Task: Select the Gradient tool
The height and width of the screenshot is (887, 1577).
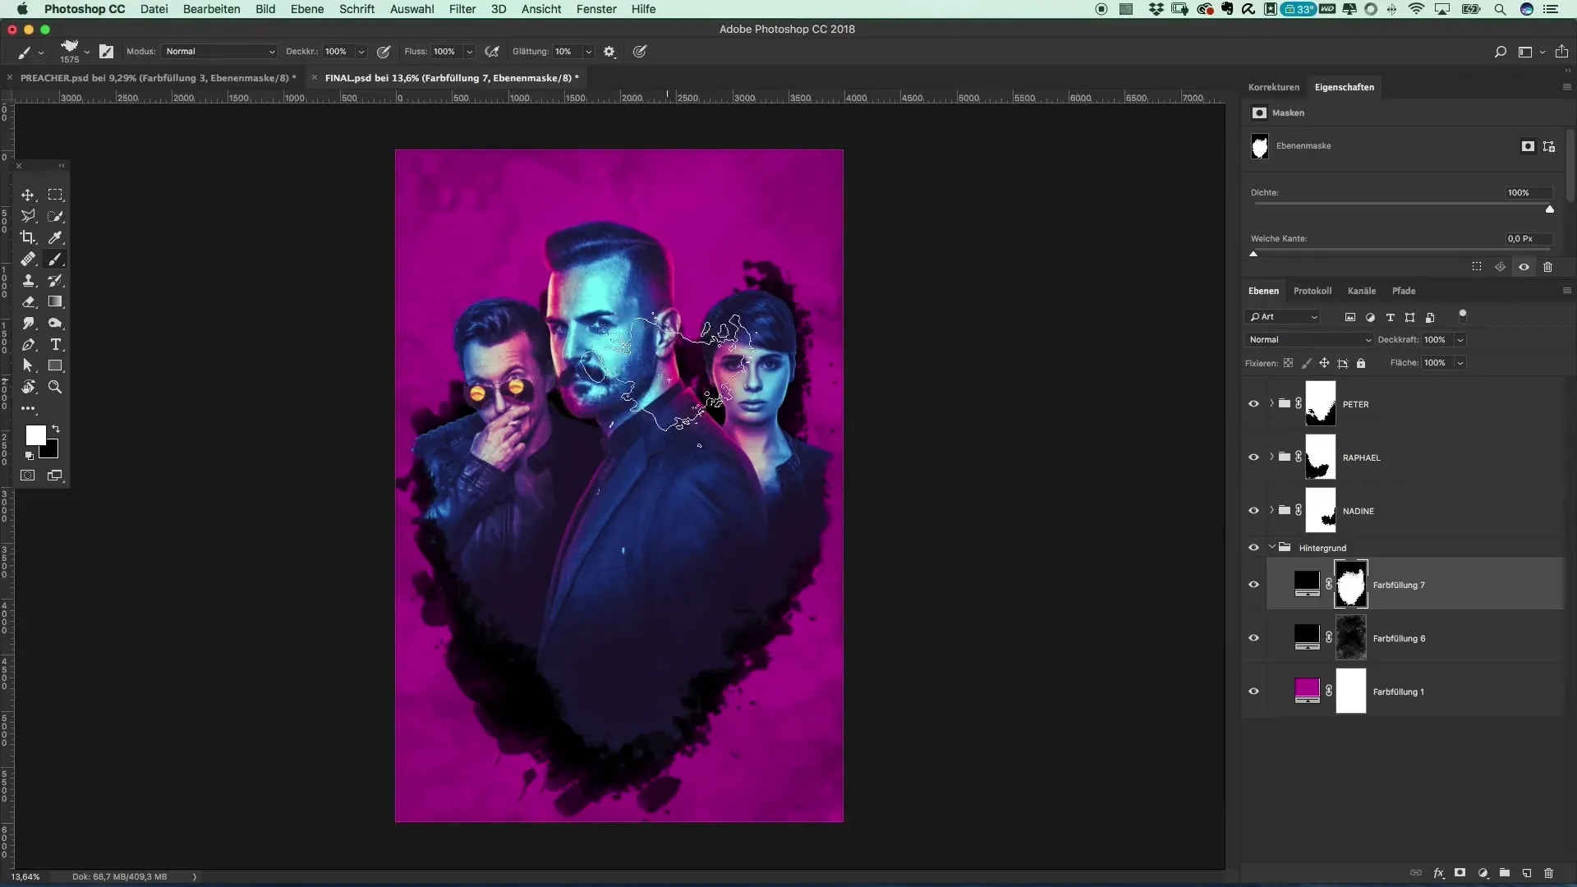Action: (x=55, y=301)
